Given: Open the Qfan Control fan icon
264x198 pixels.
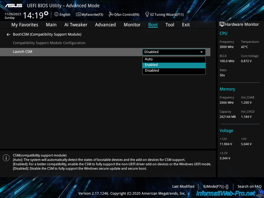Looking at the screenshot, I should click(x=111, y=14).
